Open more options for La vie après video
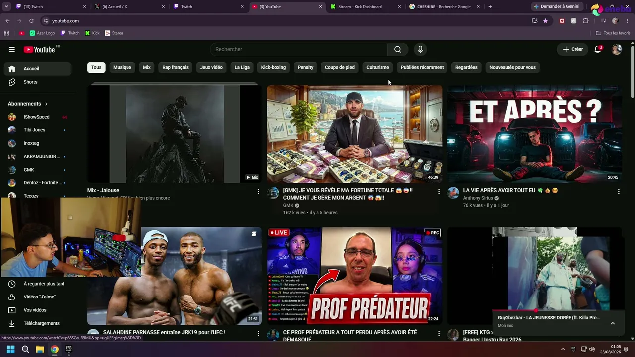This screenshot has height=357, width=635. [619, 191]
